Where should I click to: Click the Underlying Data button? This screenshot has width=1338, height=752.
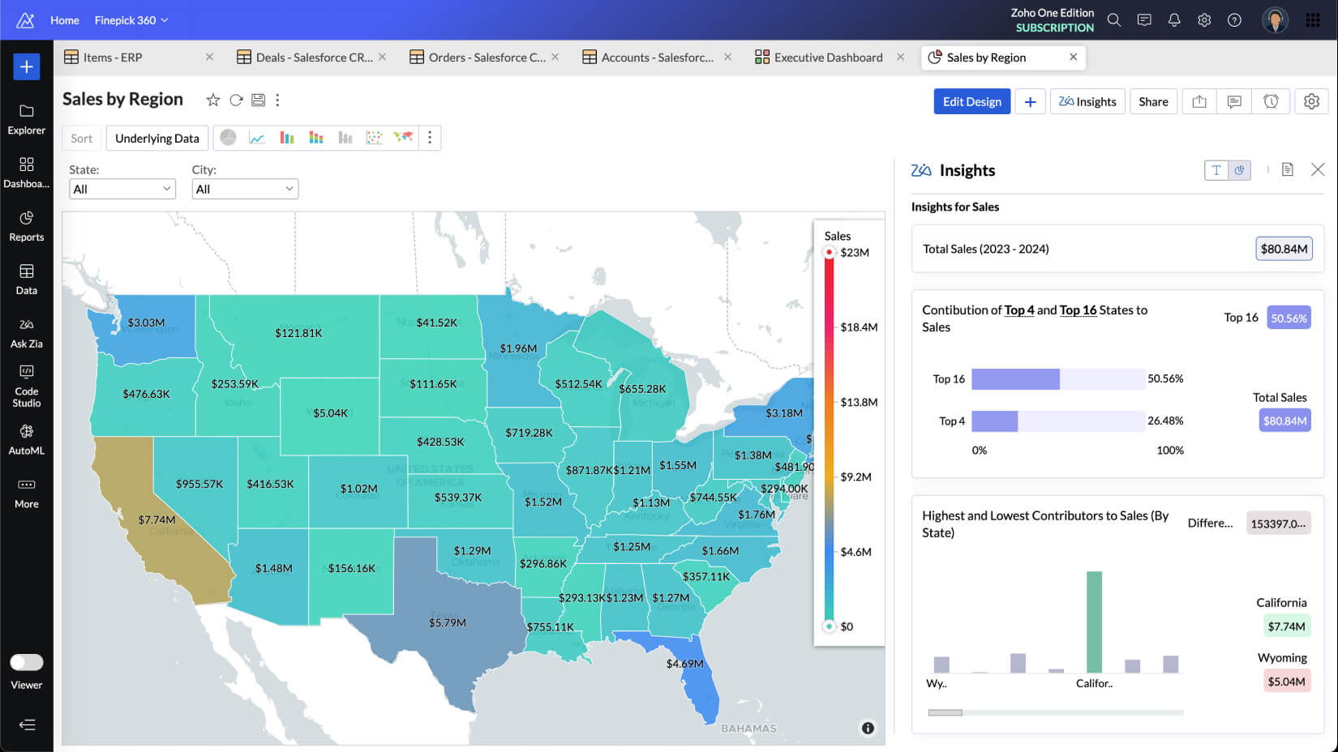[x=157, y=138]
